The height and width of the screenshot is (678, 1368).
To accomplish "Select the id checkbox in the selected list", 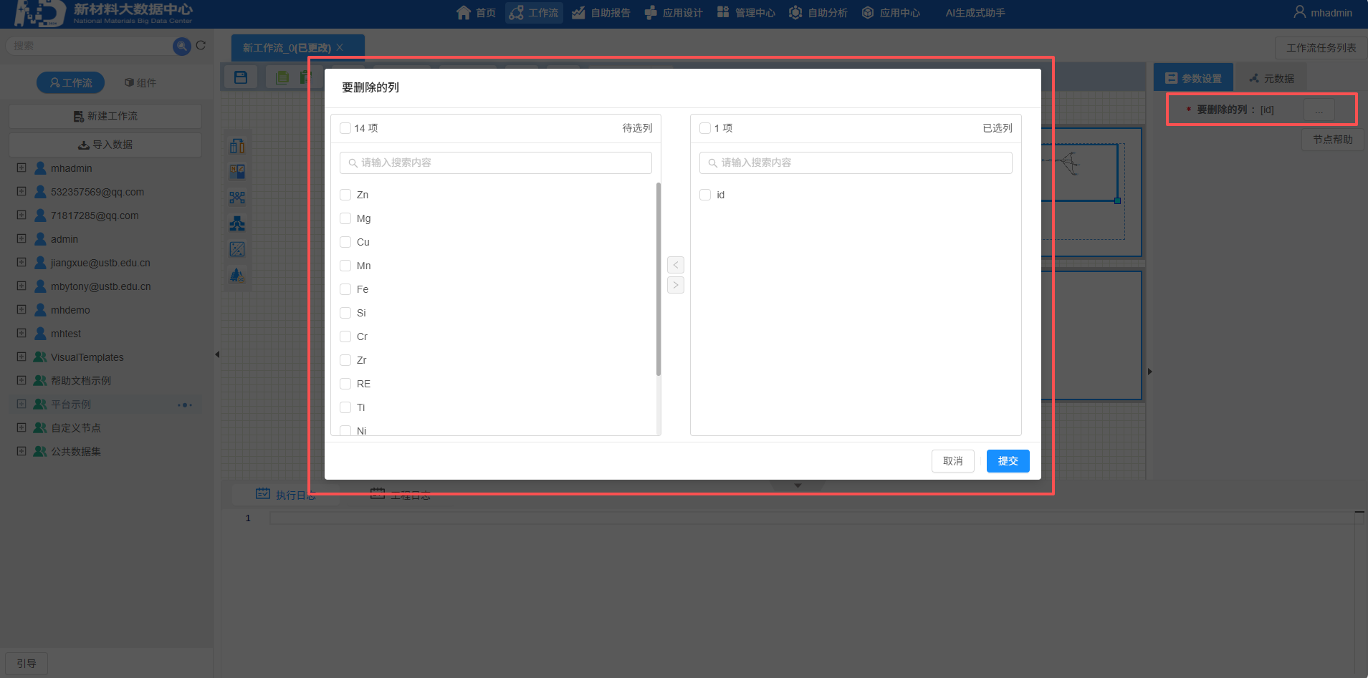I will [705, 195].
